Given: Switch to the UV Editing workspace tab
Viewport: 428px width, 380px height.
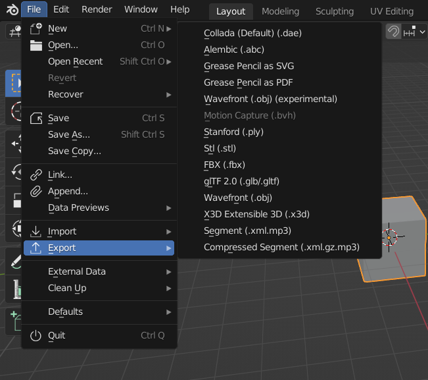Looking at the screenshot, I should (x=392, y=11).
